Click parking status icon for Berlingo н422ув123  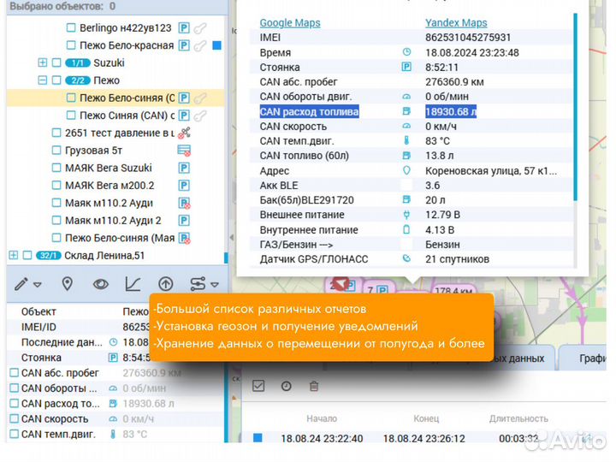184,27
